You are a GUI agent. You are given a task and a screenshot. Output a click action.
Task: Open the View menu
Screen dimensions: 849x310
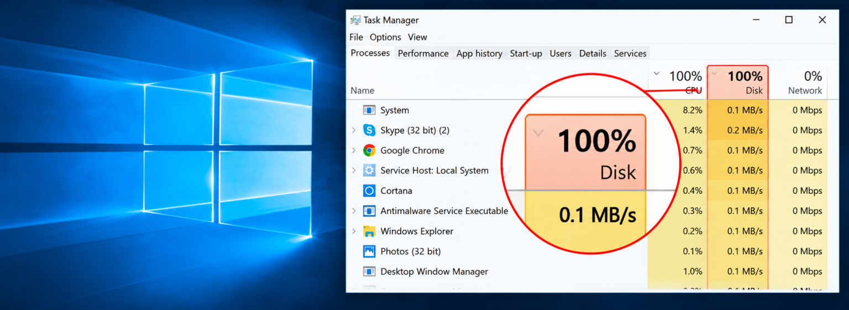coord(417,37)
